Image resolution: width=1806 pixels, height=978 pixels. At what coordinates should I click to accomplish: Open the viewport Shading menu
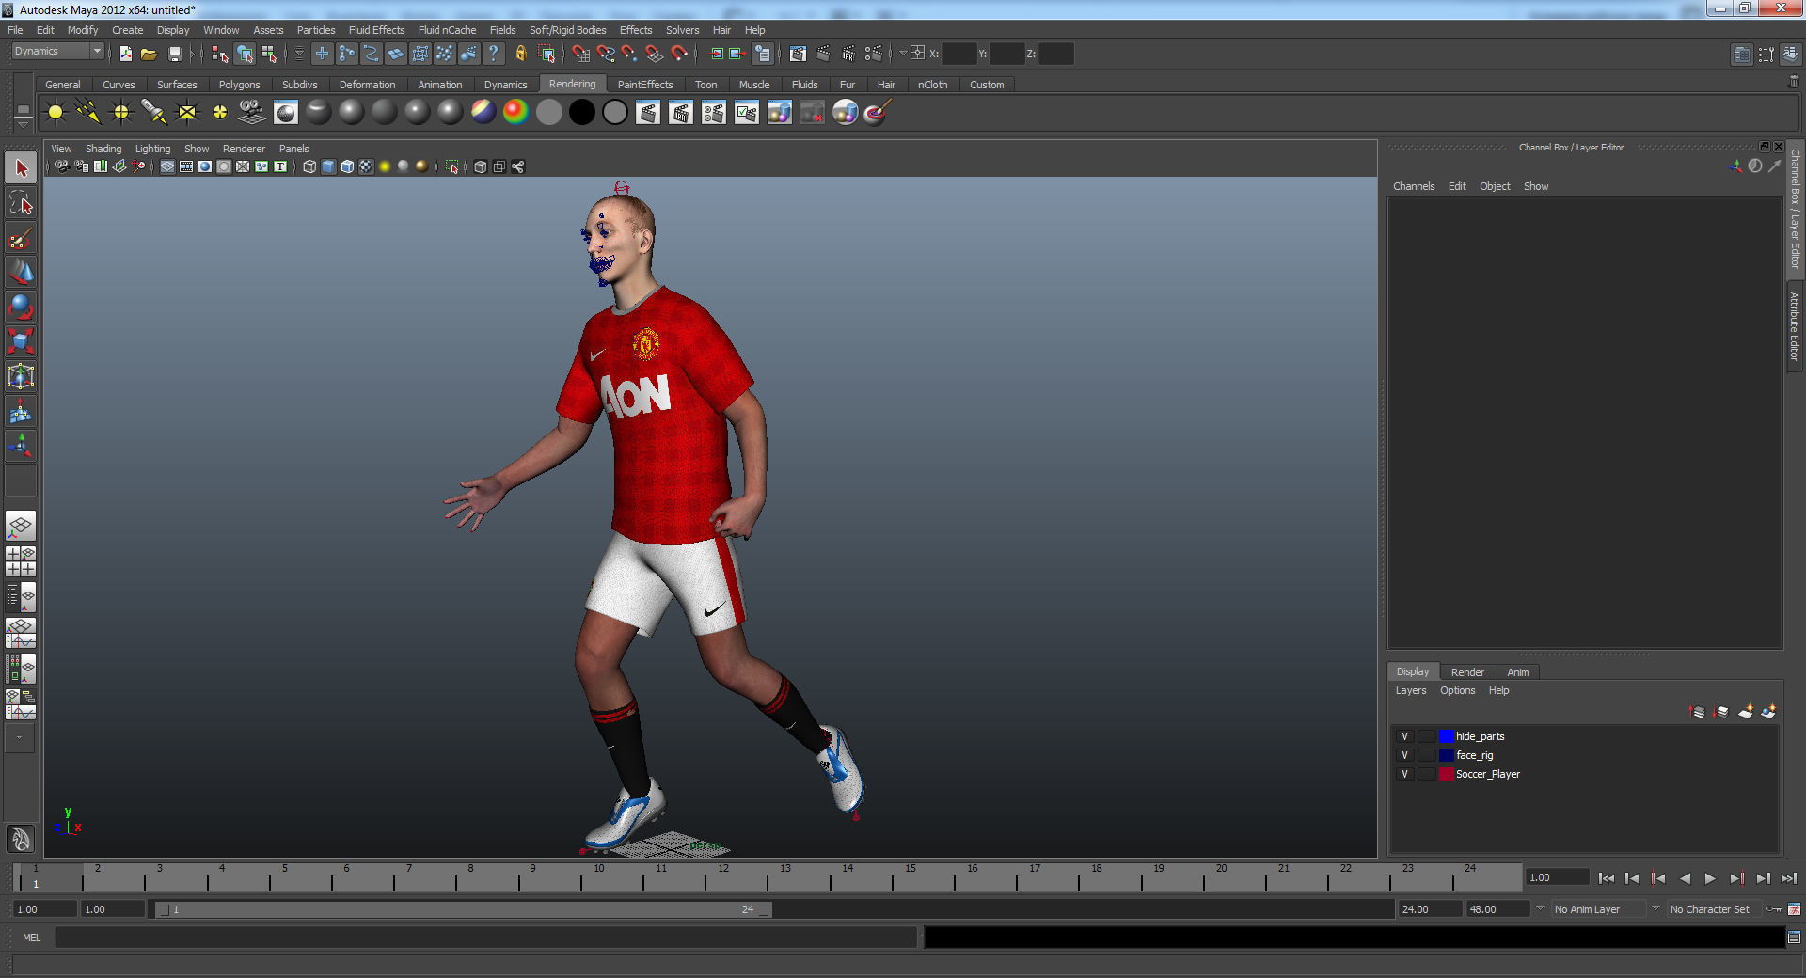pyautogui.click(x=103, y=149)
